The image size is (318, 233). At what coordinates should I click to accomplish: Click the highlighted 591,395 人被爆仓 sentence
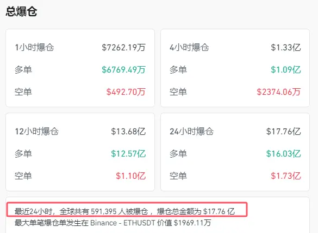point(124,211)
